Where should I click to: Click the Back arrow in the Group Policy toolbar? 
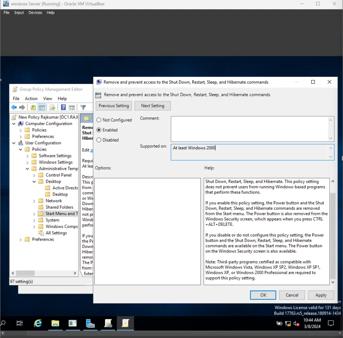click(14, 107)
